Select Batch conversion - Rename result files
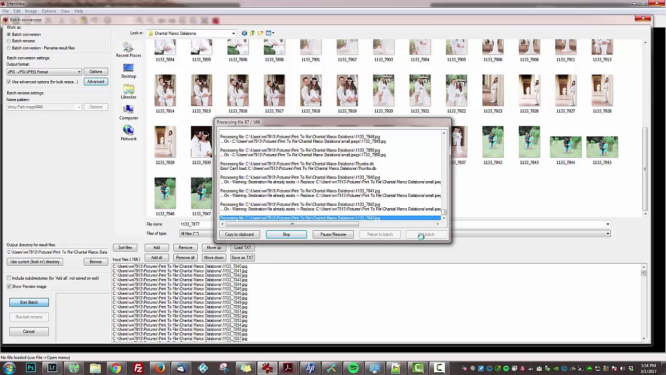Image resolution: width=666 pixels, height=375 pixels. tap(9, 48)
